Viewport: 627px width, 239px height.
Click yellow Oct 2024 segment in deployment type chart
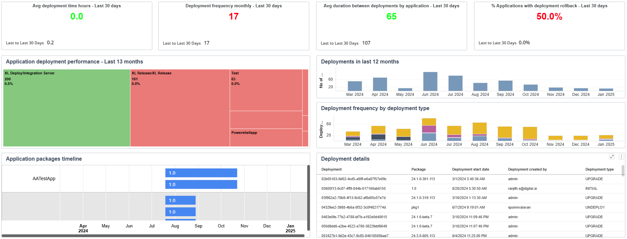(530, 133)
